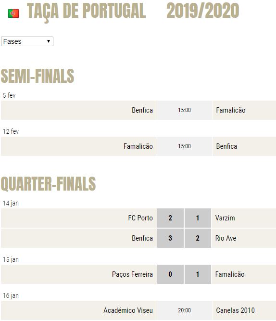Open Canelas 2010 team link
The width and height of the screenshot is (276, 321).
[x=235, y=310]
